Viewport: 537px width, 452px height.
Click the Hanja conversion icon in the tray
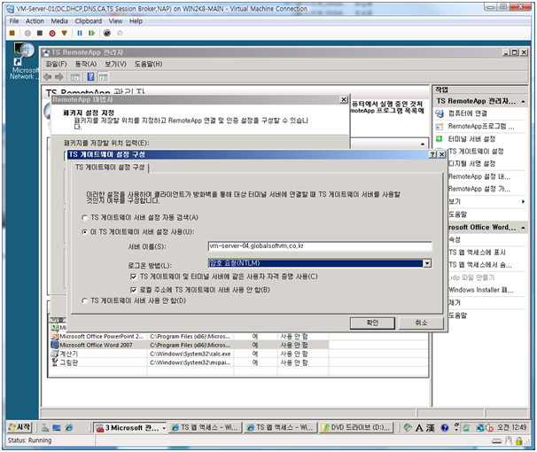click(x=431, y=428)
